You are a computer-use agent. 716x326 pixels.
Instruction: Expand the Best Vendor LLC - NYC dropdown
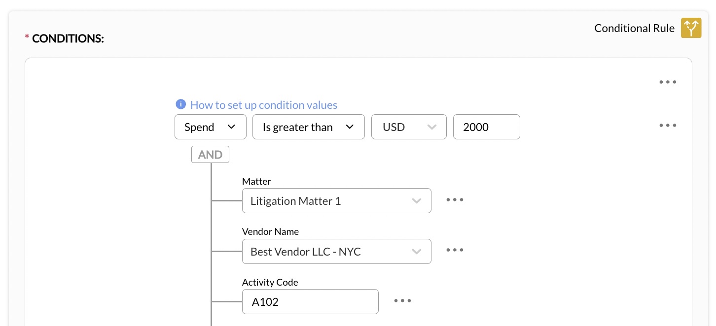pyautogui.click(x=336, y=252)
